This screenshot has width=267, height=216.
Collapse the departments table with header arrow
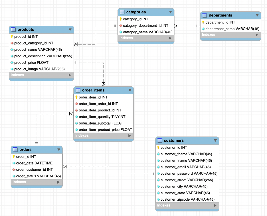click(257, 15)
